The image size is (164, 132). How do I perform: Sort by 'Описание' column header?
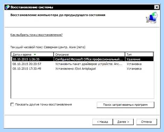(x=89, y=54)
